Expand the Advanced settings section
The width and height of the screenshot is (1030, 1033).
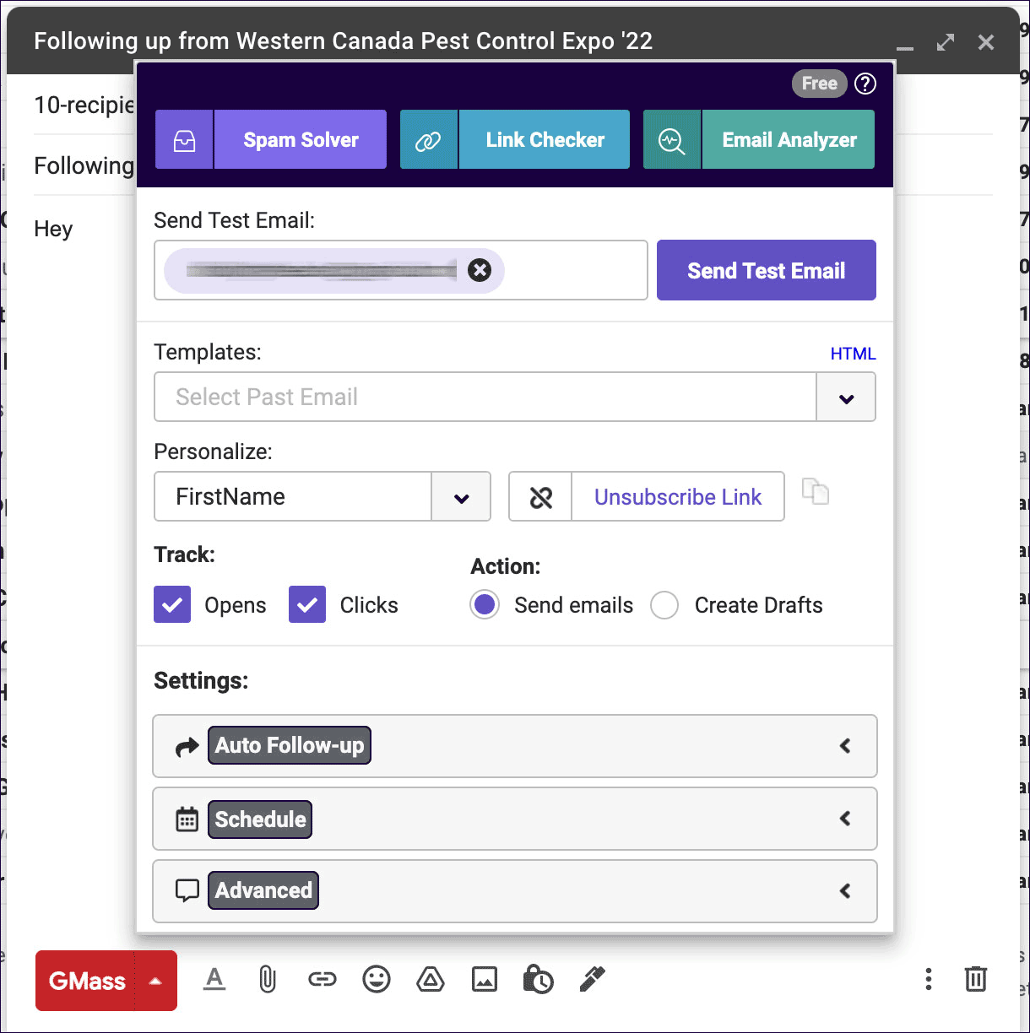[x=515, y=890]
